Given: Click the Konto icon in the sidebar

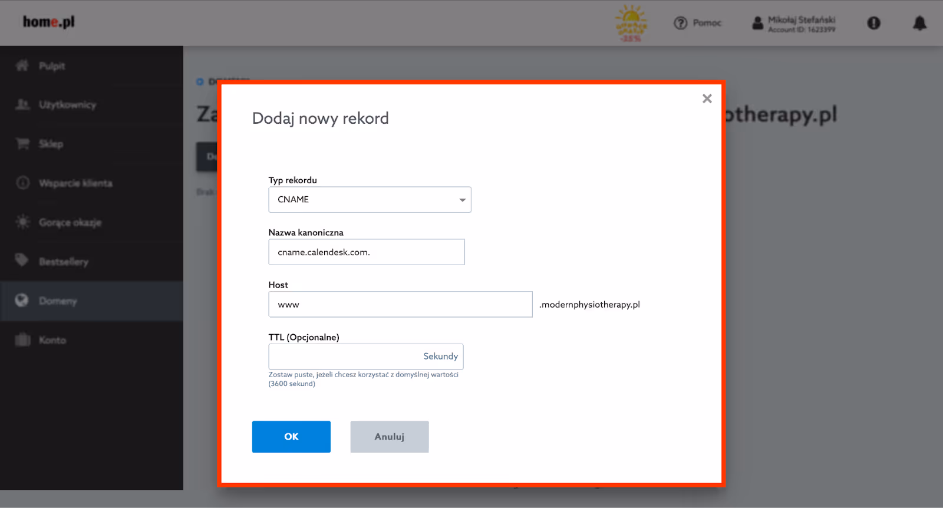Looking at the screenshot, I should click(x=22, y=339).
